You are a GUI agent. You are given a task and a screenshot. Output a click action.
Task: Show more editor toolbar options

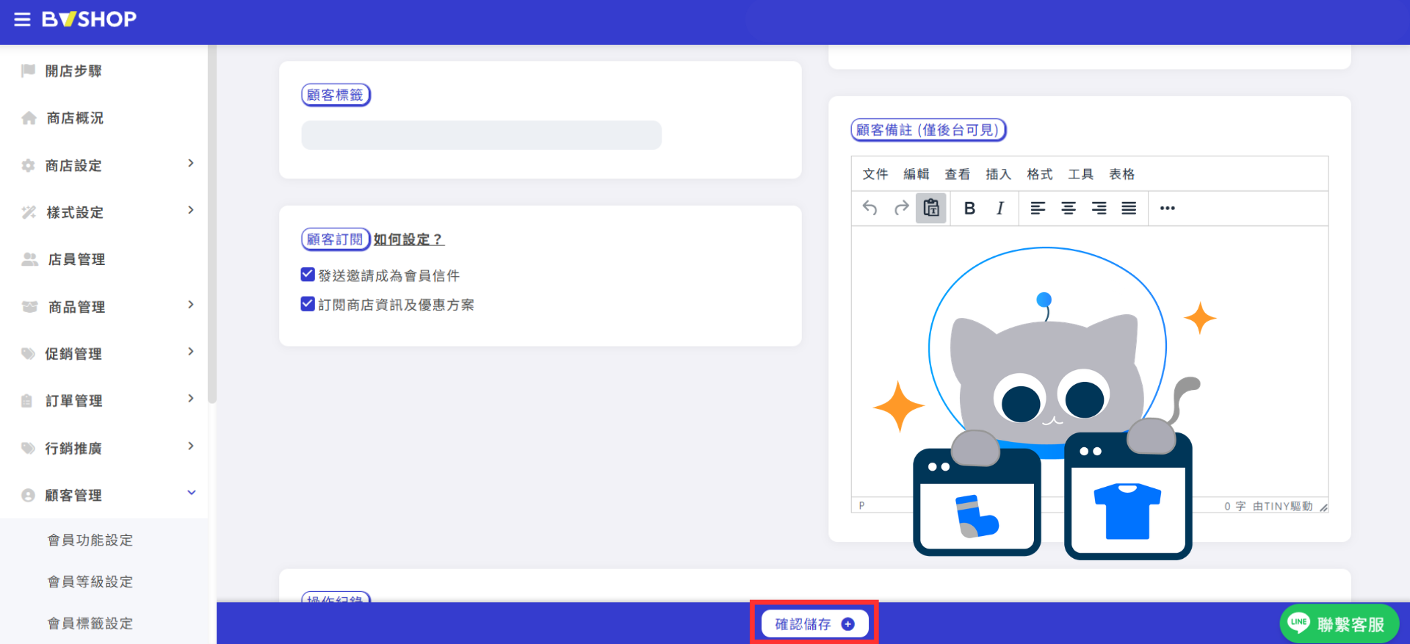pyautogui.click(x=1168, y=209)
